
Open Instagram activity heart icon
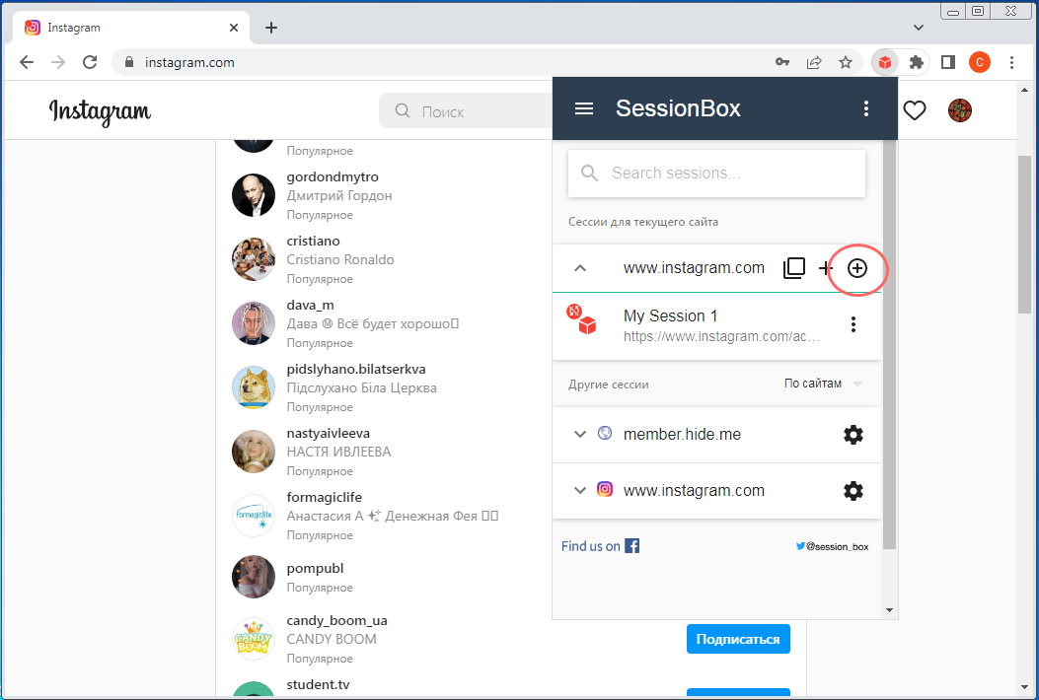tap(915, 110)
